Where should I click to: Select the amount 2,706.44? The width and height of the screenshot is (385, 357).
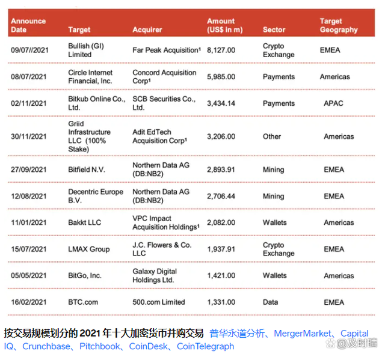[221, 196]
